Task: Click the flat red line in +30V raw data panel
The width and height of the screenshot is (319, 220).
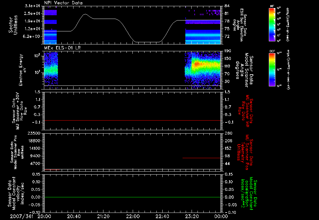Action: 132,120
